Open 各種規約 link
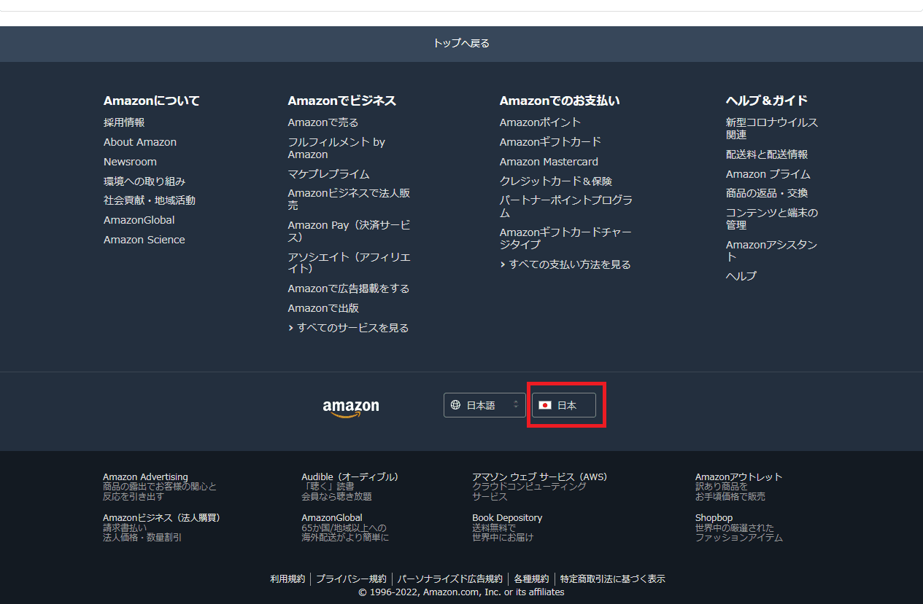Screen dimensions: 923x604 pyautogui.click(x=531, y=579)
